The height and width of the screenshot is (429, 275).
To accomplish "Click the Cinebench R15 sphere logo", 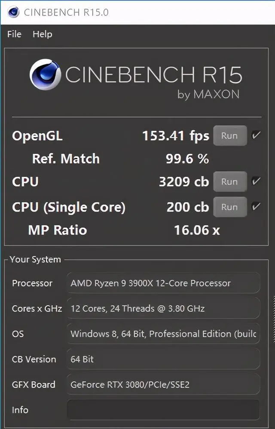I will tap(45, 74).
